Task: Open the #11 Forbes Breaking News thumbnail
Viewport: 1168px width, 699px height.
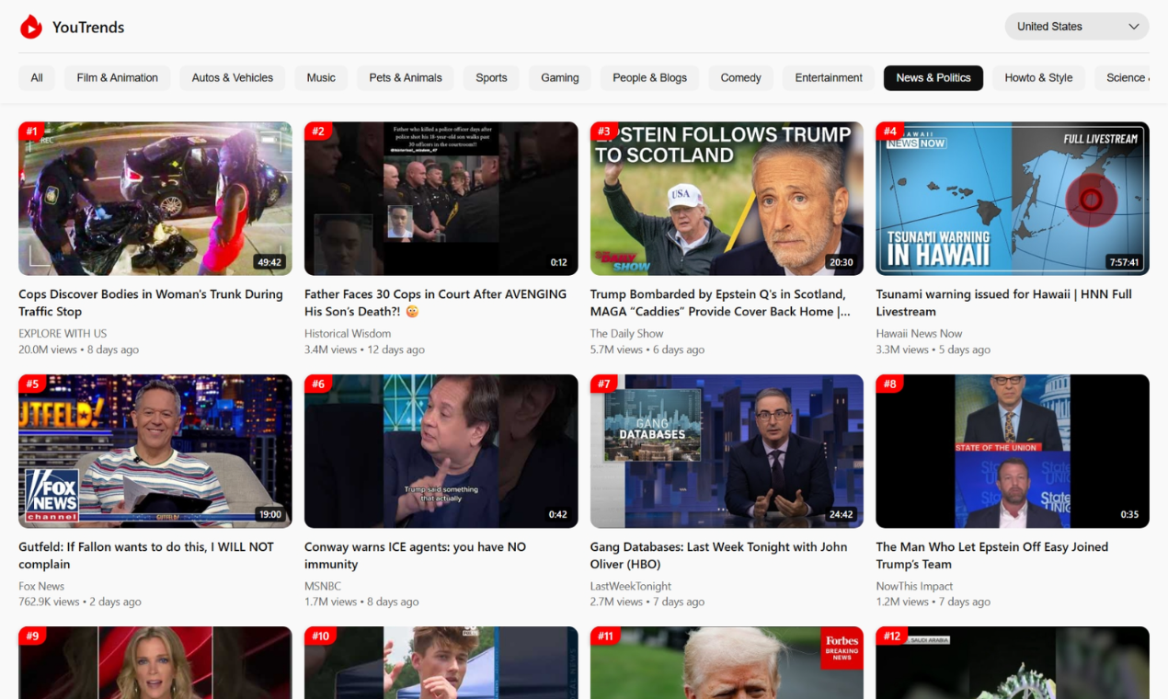Action: pos(727,662)
